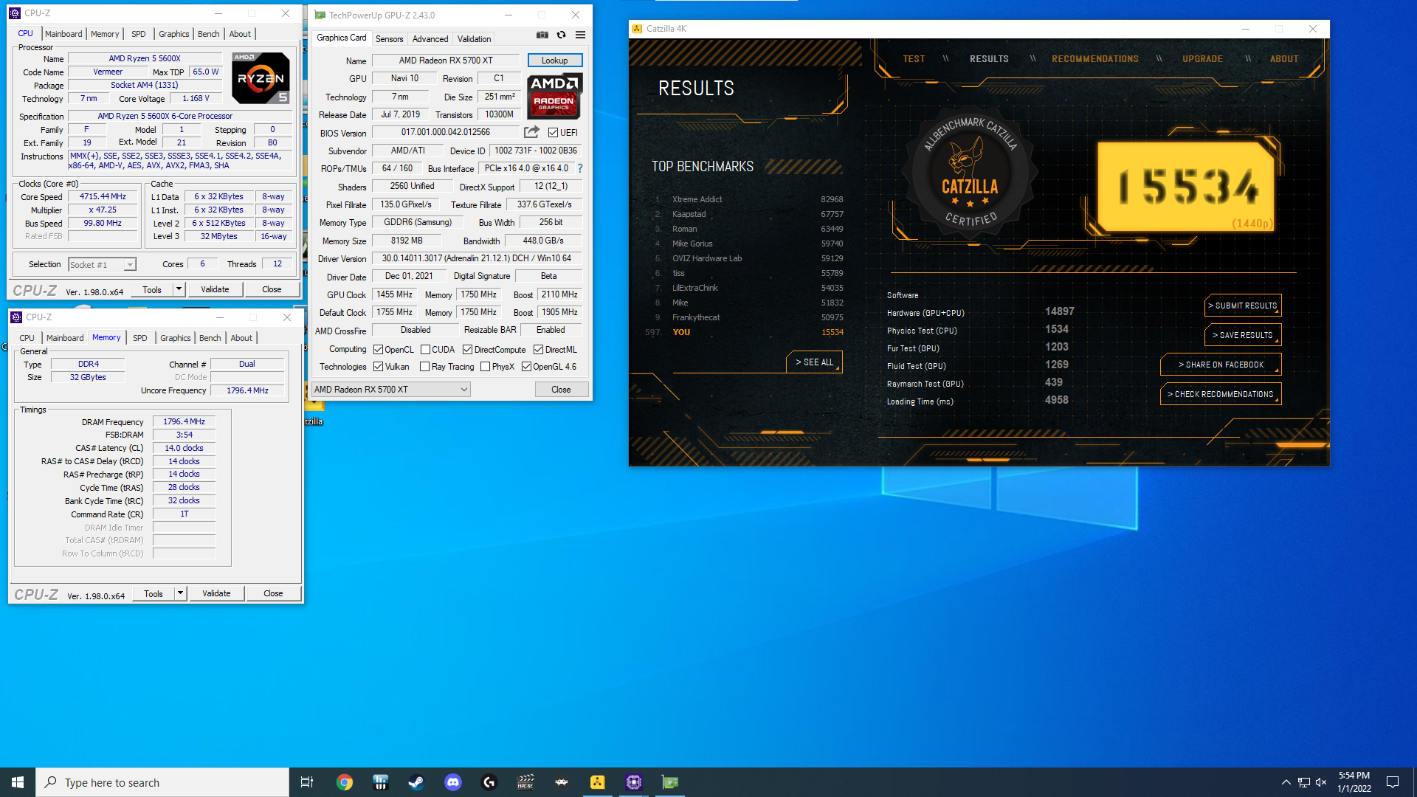Click Validate in the top CPU-Z window
The image size is (1417, 797).
click(x=215, y=289)
